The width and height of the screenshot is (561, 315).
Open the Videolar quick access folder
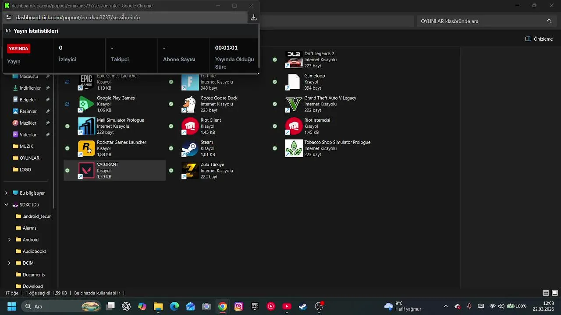tap(28, 135)
